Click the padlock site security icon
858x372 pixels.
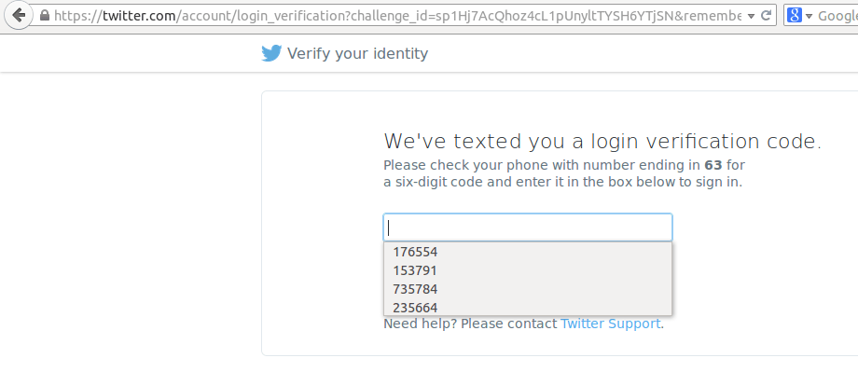click(45, 15)
